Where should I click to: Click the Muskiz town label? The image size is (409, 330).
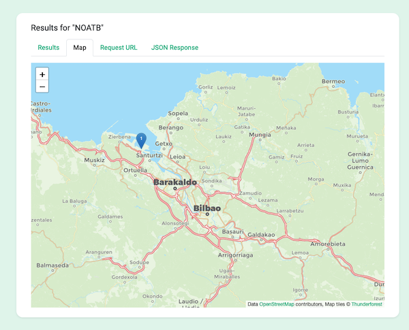click(x=94, y=160)
